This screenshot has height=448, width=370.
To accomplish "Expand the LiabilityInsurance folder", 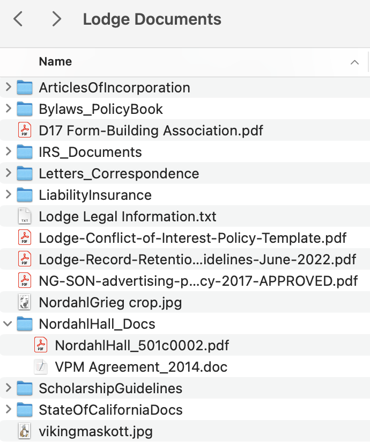I will point(9,194).
